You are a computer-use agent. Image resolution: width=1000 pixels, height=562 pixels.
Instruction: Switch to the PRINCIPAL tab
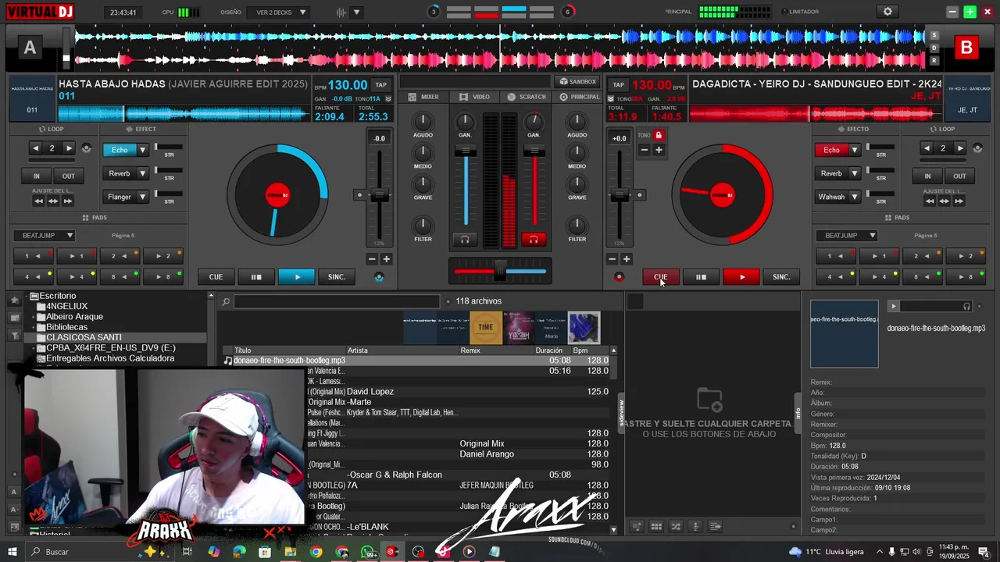coord(579,97)
